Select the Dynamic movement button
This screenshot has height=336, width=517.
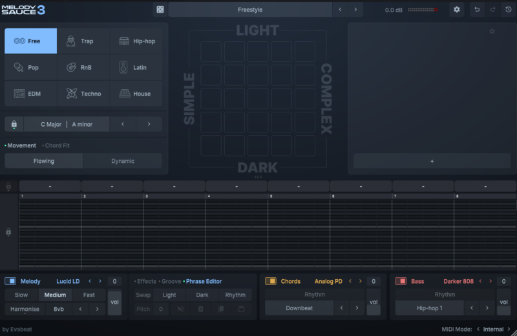pyautogui.click(x=123, y=161)
